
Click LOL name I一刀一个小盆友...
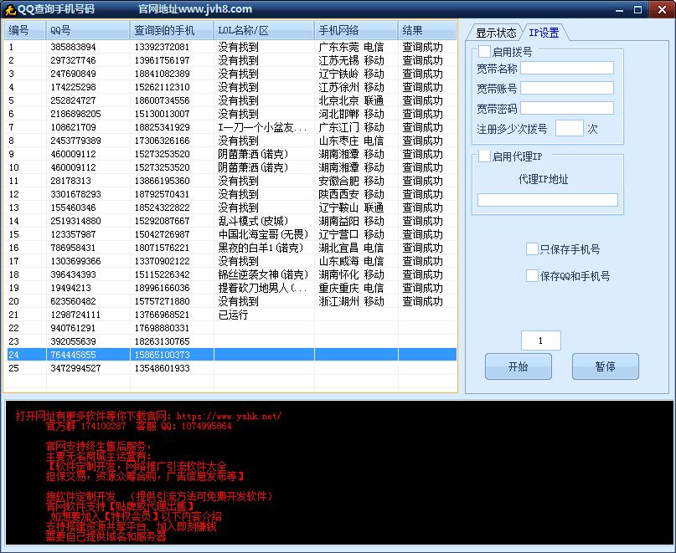(x=262, y=127)
